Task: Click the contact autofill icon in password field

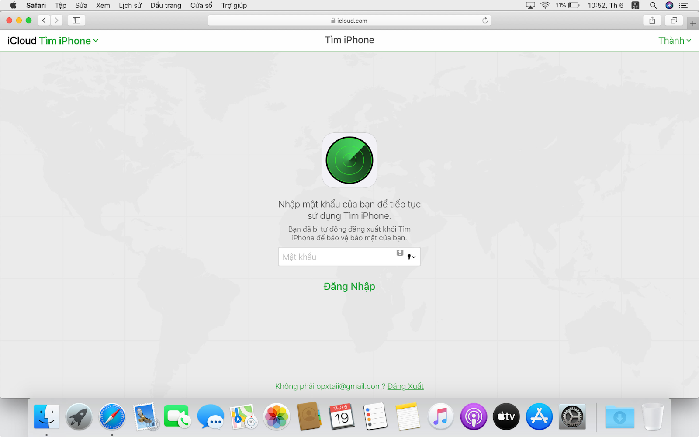Action: 400,253
